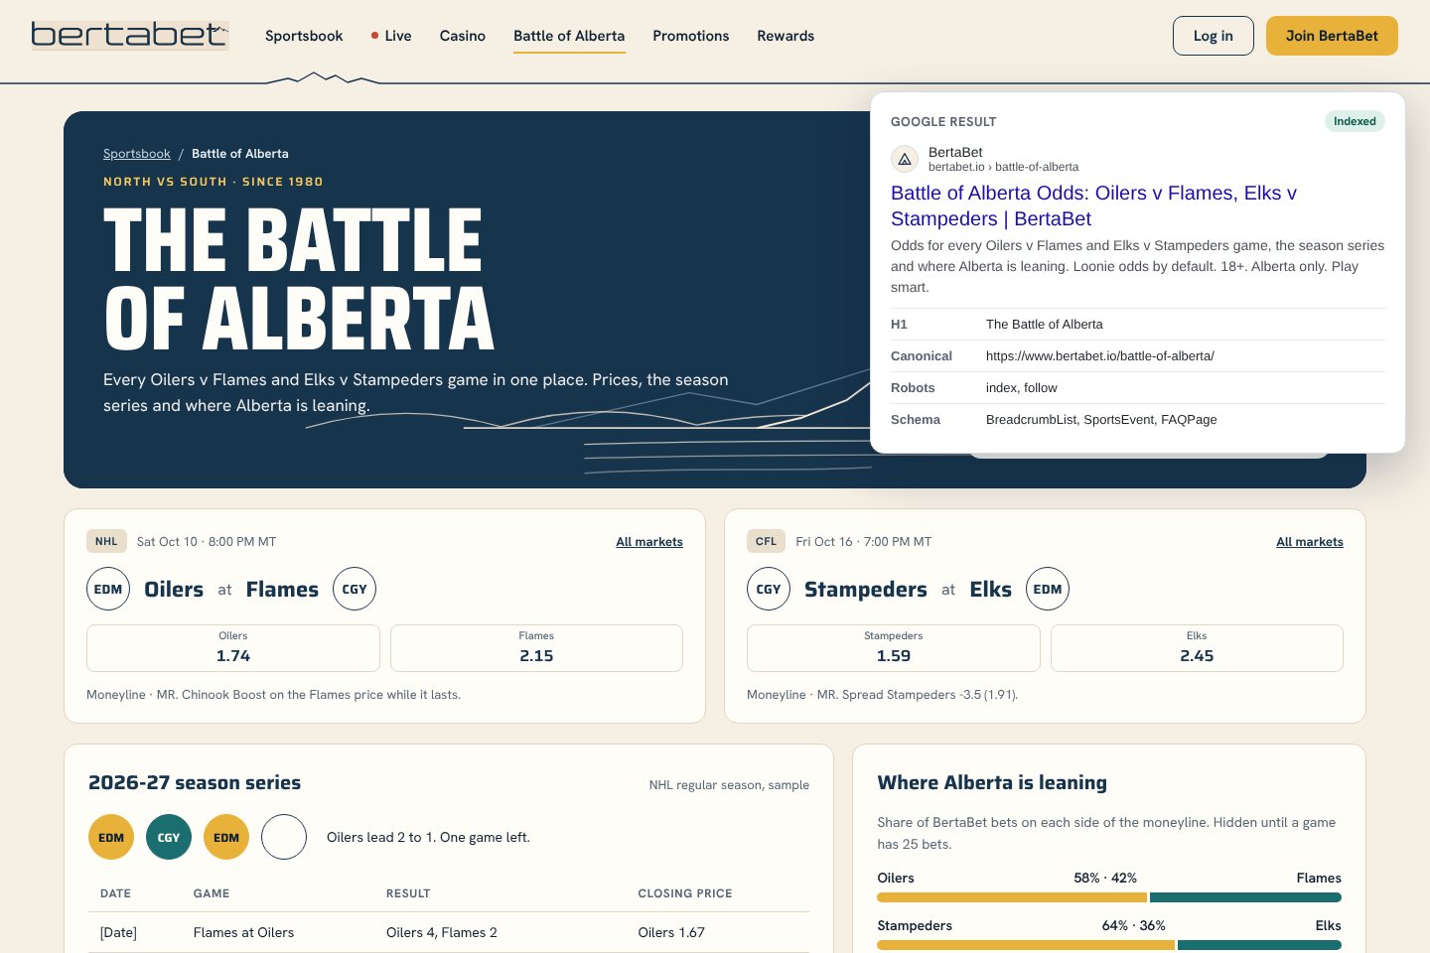Open the Sportsbook nav item
1430x953 pixels.
click(304, 36)
